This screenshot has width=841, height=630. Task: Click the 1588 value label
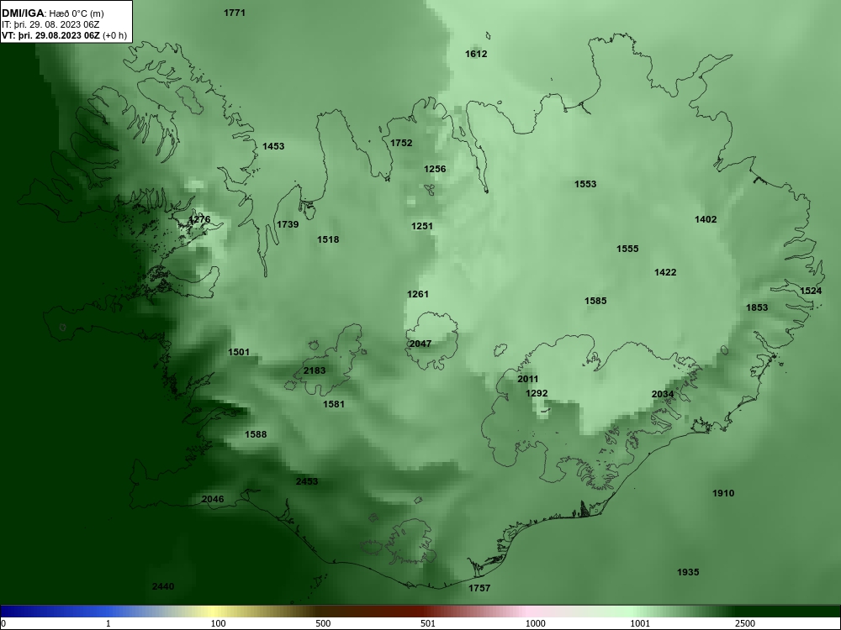click(256, 434)
